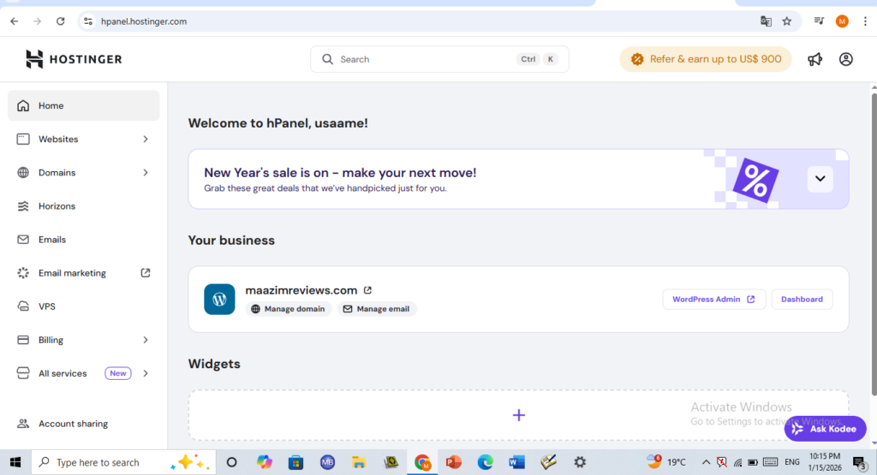
Task: Expand the Websites menu chevron
Action: click(x=146, y=140)
